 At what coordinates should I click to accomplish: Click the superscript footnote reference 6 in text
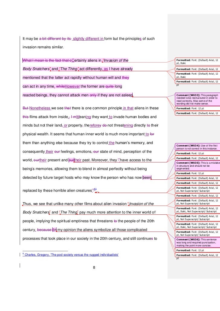coord(95,189)
